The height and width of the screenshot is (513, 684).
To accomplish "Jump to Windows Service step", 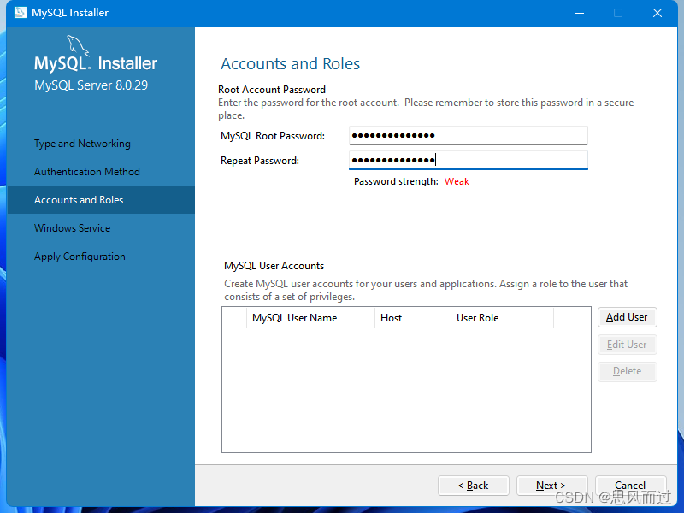I will (73, 228).
